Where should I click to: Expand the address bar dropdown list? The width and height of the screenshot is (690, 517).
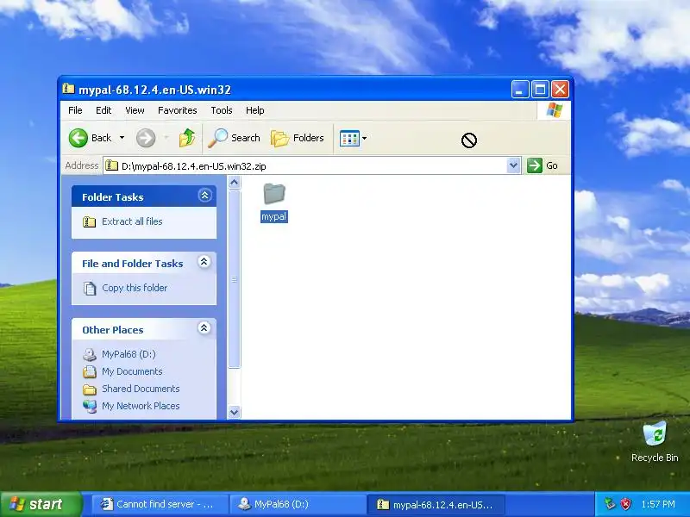513,165
